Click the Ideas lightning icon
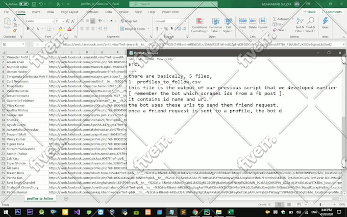Viewport: 347px width, 217px height. [x=325, y=21]
